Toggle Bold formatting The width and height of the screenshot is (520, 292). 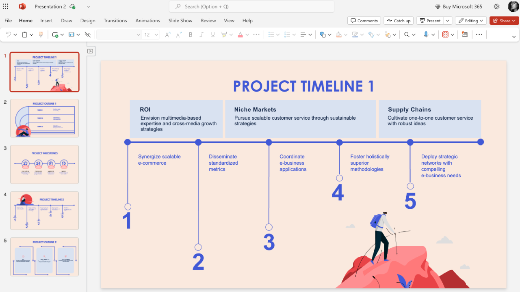pyautogui.click(x=190, y=35)
